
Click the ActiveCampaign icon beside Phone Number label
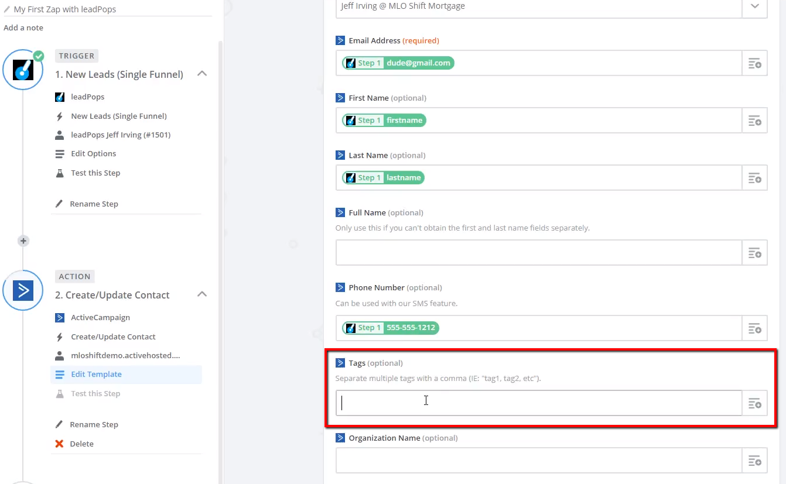pos(340,287)
